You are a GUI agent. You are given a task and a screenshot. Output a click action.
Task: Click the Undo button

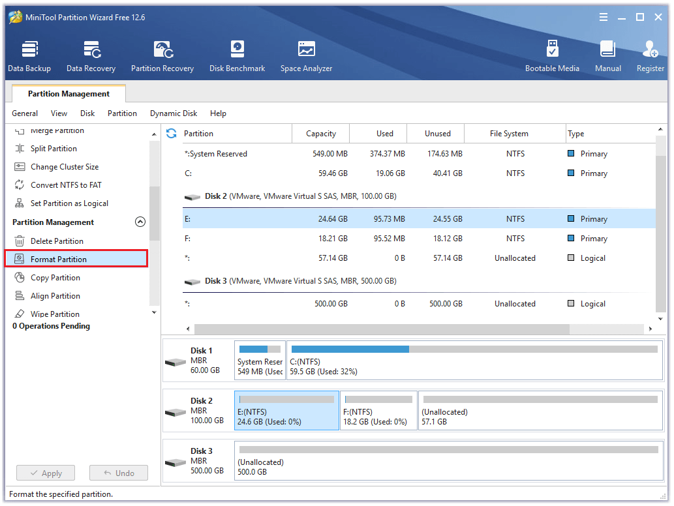tap(118, 473)
